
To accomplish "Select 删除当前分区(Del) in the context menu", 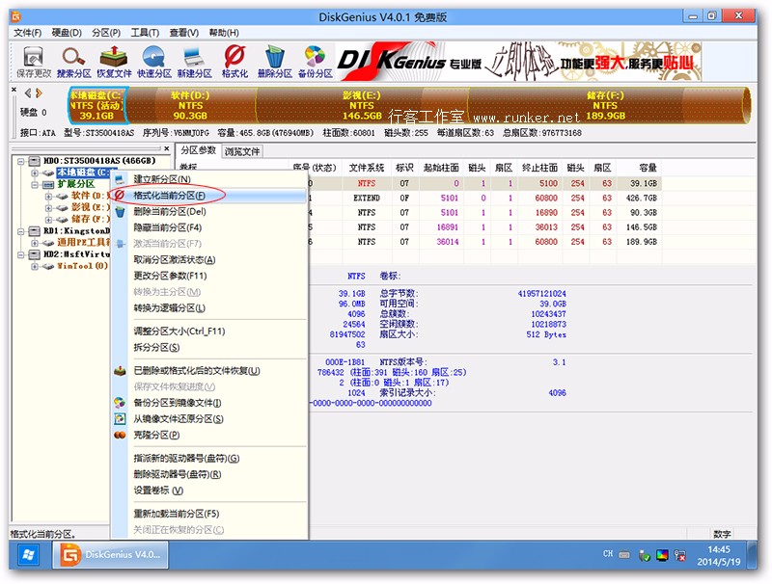I will click(x=169, y=211).
